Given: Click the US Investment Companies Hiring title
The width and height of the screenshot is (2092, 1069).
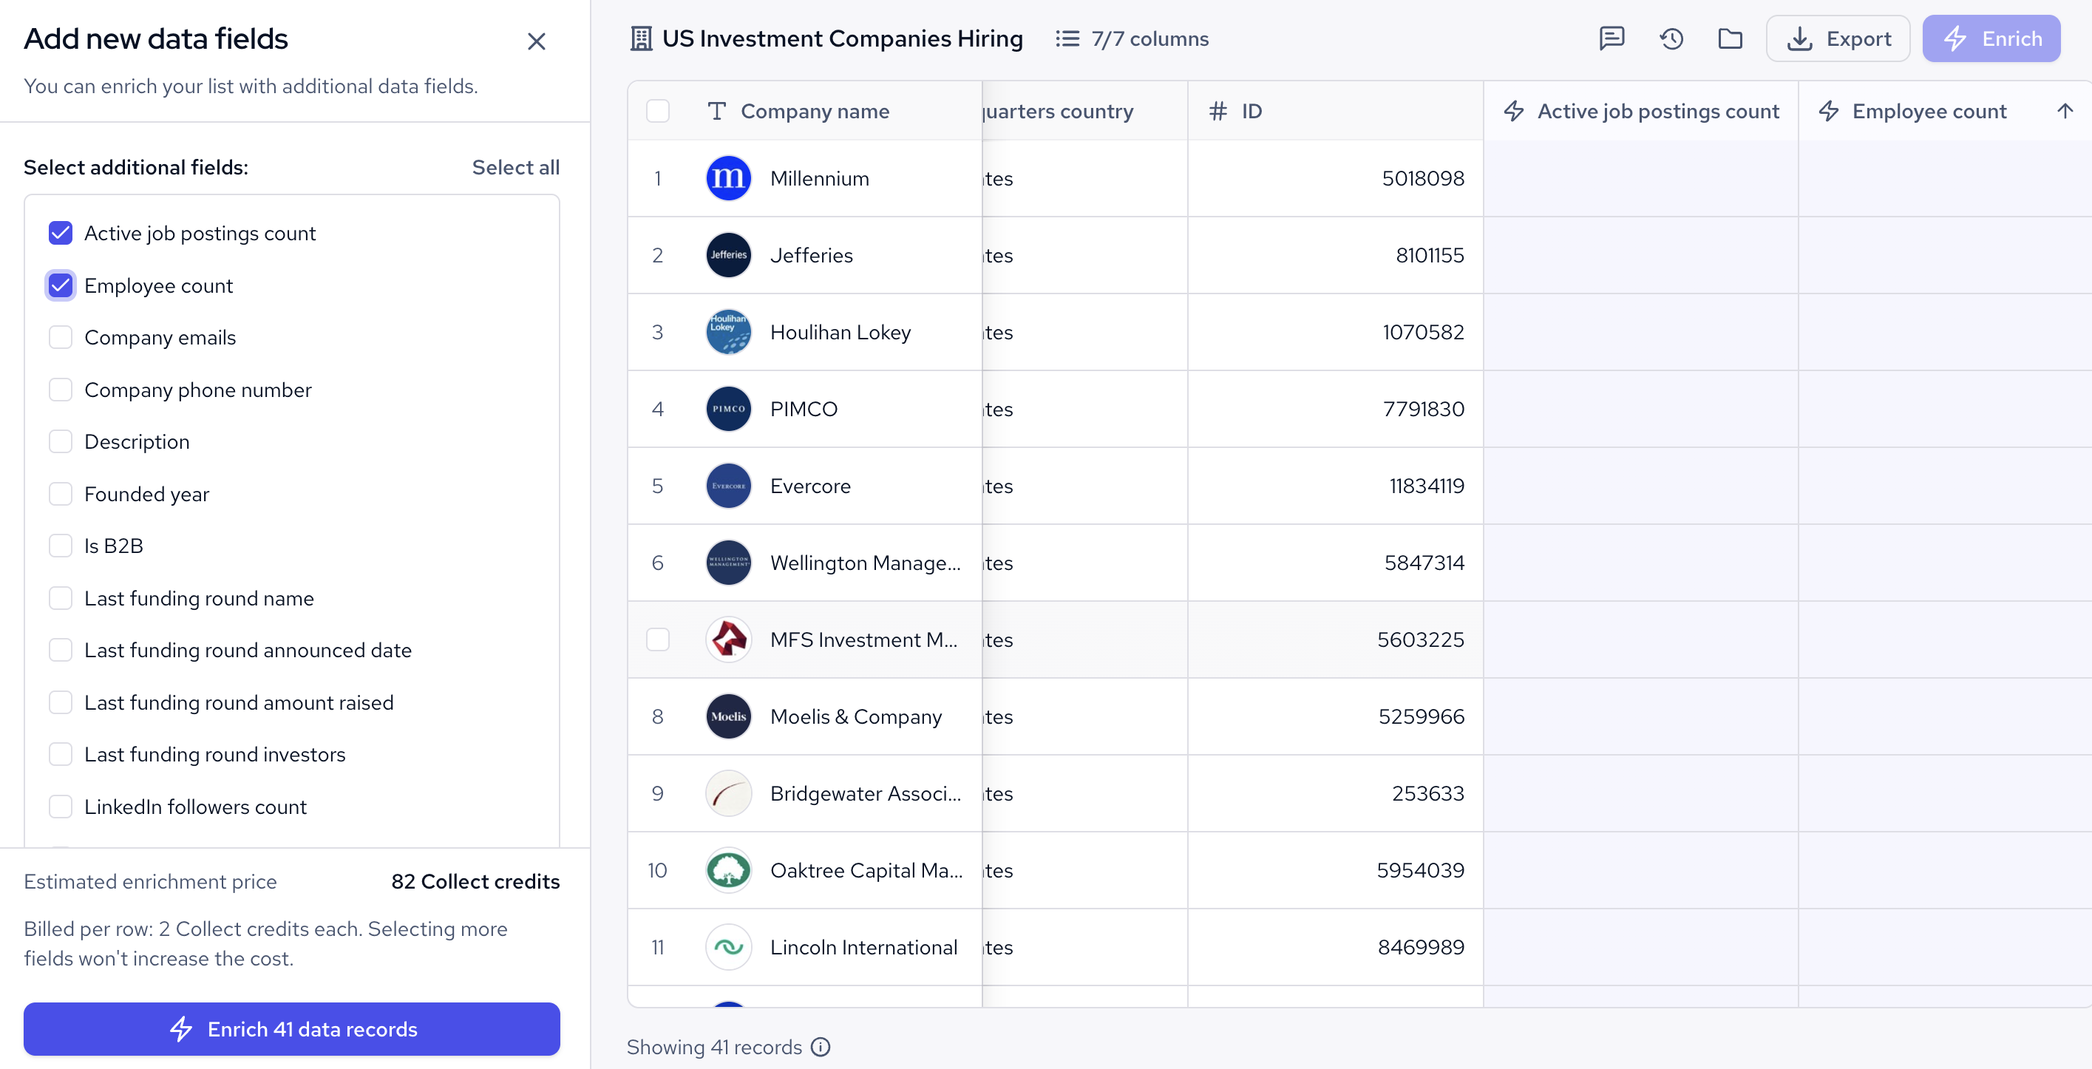Looking at the screenshot, I should pos(842,38).
